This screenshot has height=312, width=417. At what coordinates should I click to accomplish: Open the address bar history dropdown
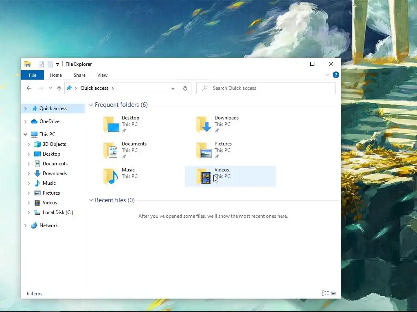[x=173, y=88]
